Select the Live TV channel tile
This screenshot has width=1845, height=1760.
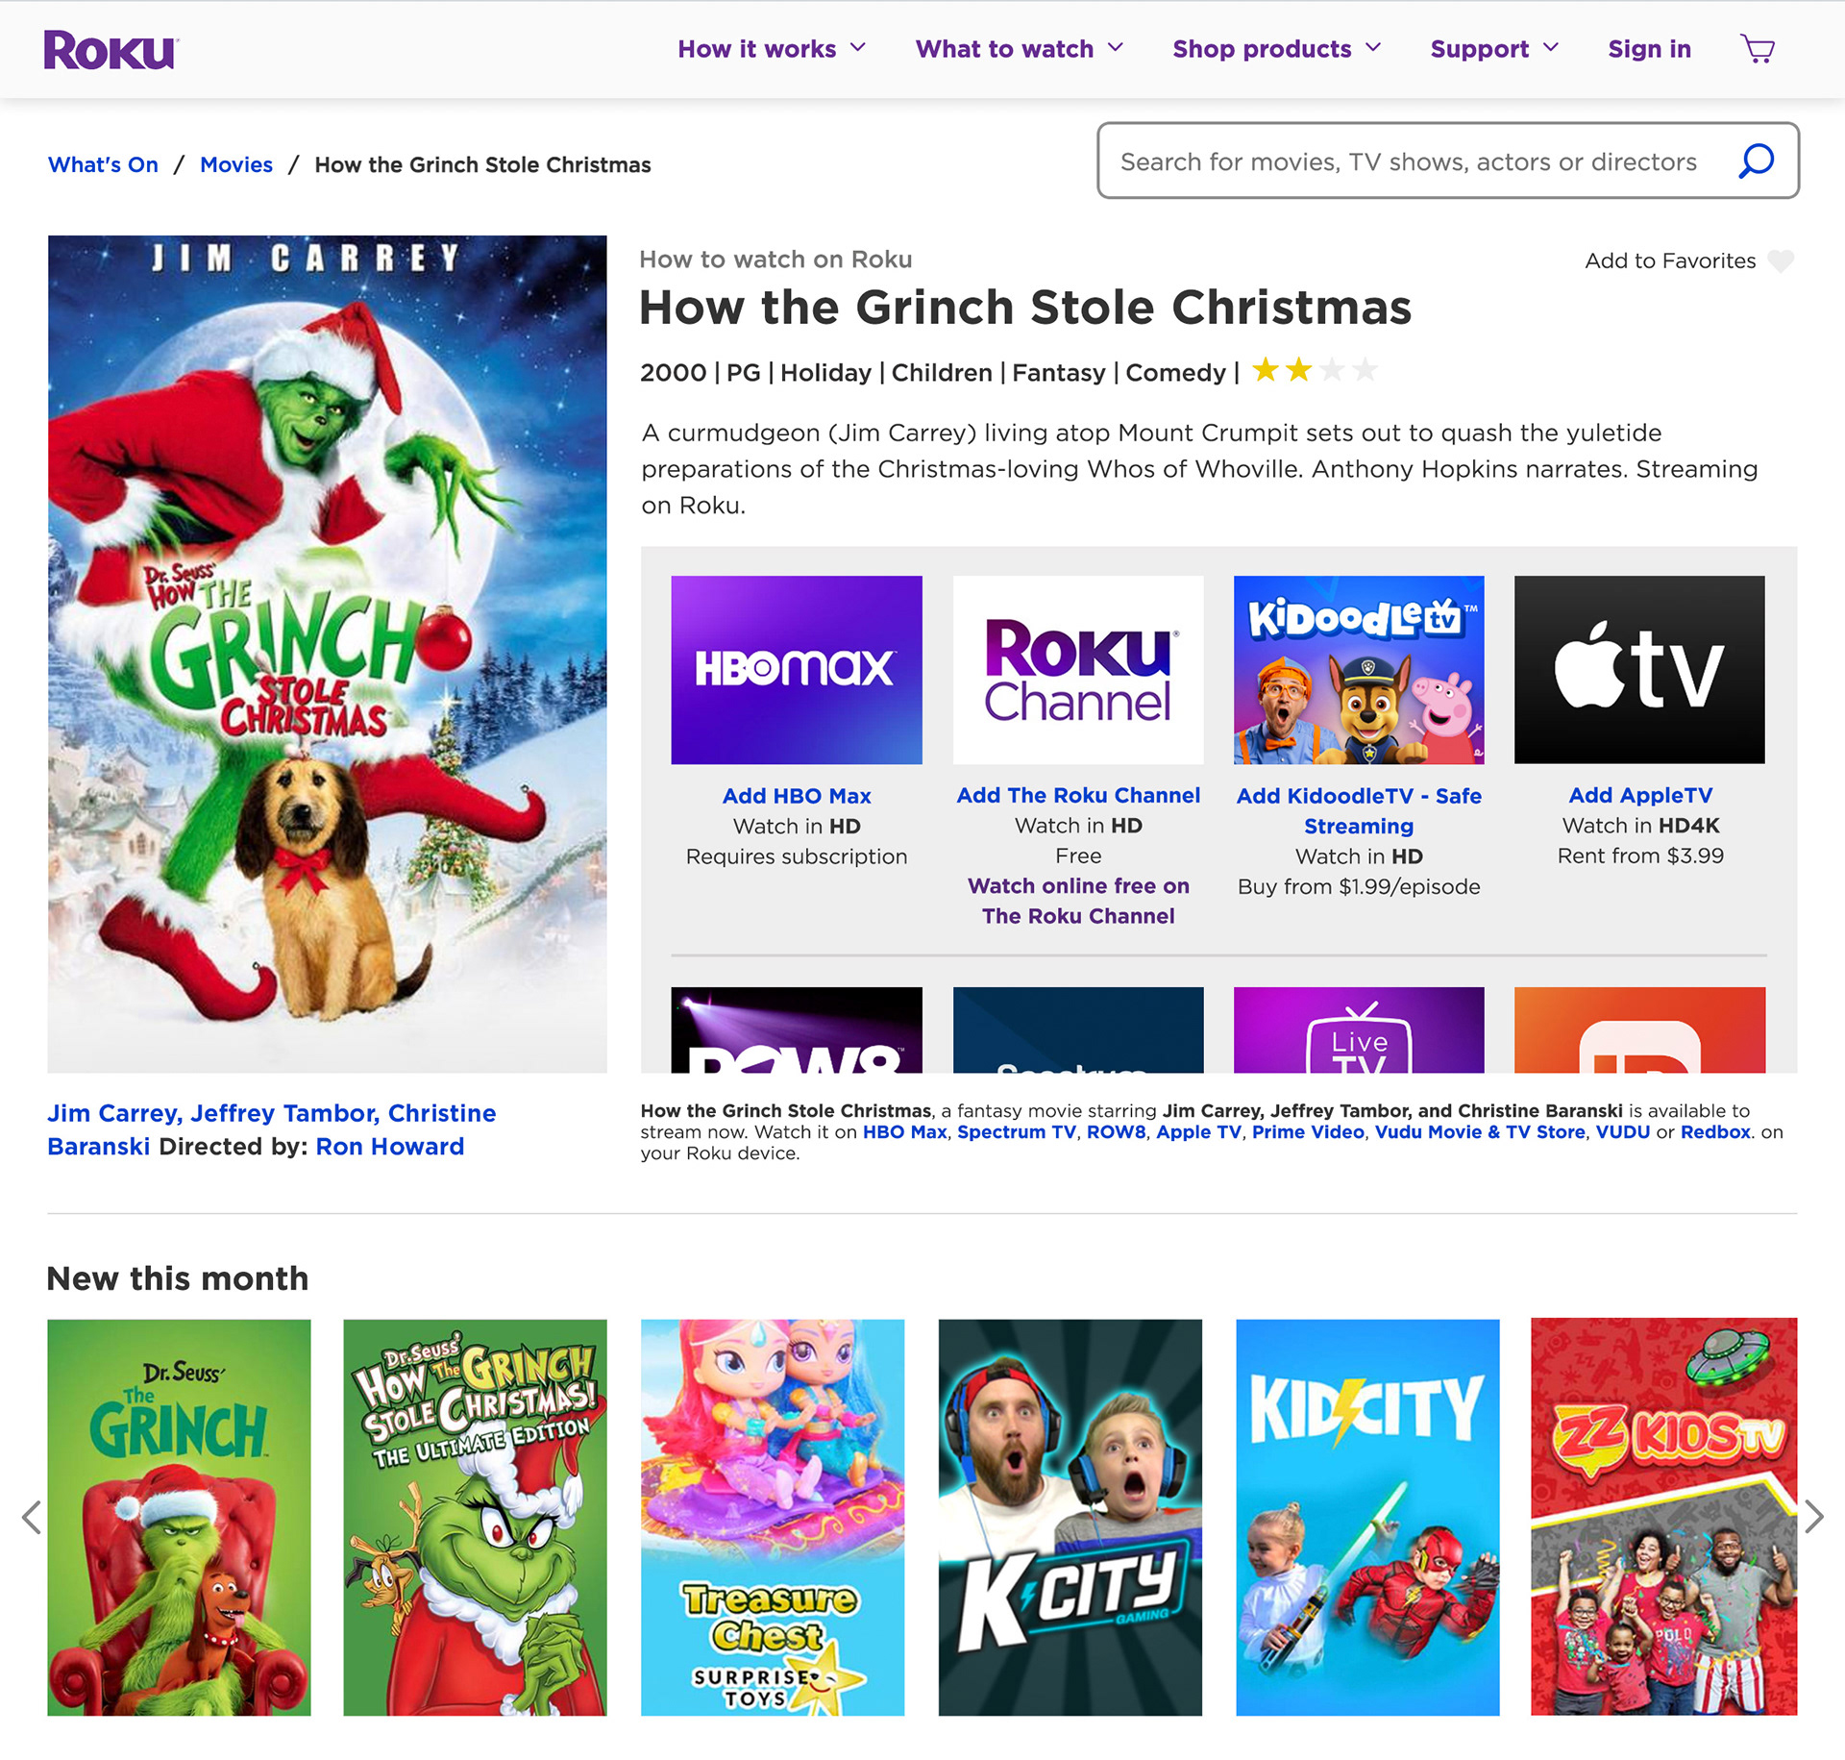[x=1359, y=1029]
